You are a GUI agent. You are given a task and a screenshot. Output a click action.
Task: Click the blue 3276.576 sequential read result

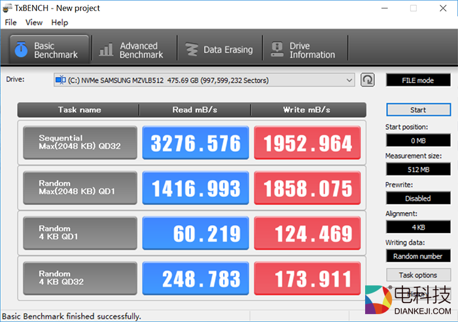[196, 143]
